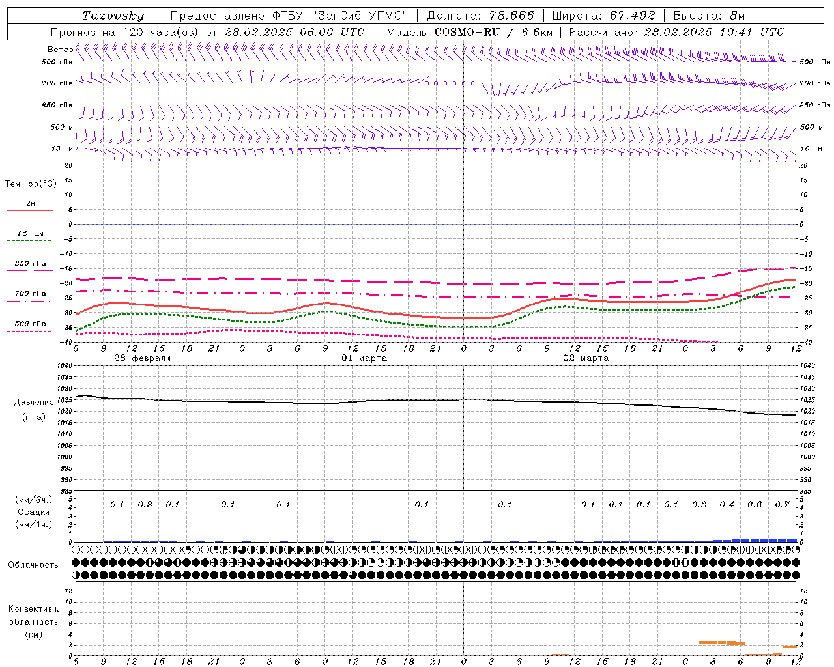
Task: Click the 0.6 precipitation value
Action: pos(755,505)
